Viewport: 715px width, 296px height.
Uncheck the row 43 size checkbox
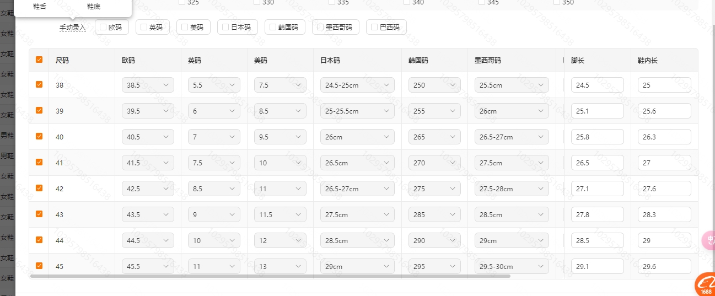coord(39,214)
